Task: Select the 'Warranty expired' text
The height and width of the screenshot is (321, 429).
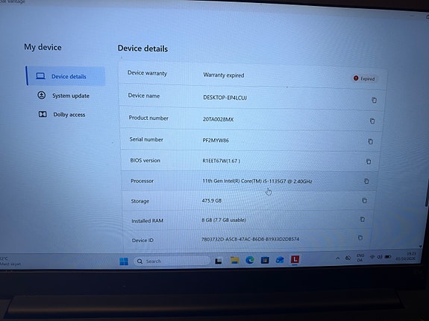Action: coord(224,75)
